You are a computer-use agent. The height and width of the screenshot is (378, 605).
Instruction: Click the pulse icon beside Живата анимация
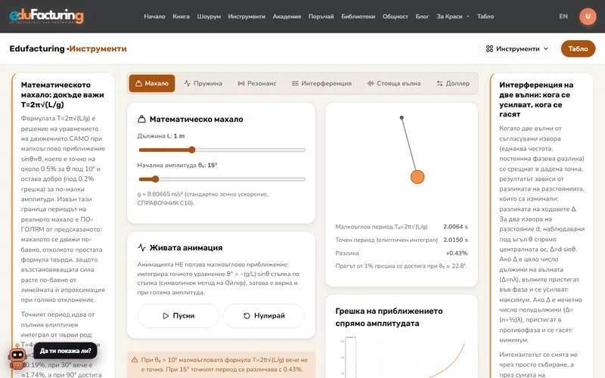[x=141, y=248]
